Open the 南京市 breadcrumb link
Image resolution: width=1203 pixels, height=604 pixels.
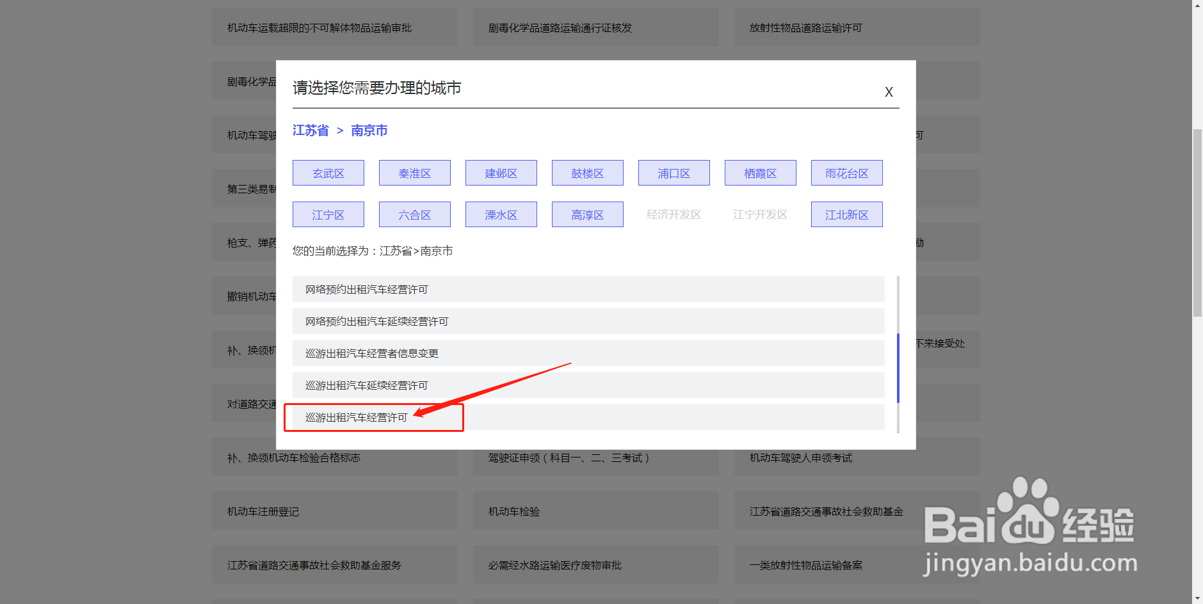369,130
